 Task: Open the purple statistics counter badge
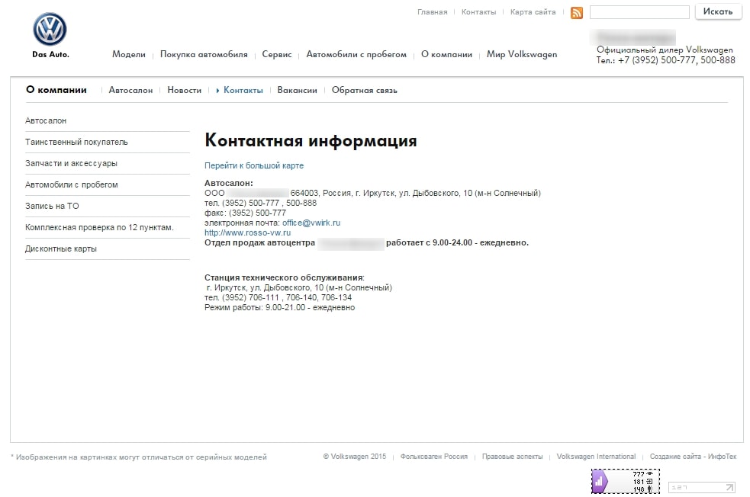625,481
